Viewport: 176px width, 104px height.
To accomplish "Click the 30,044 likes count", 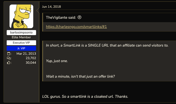I will click(x=31, y=63).
